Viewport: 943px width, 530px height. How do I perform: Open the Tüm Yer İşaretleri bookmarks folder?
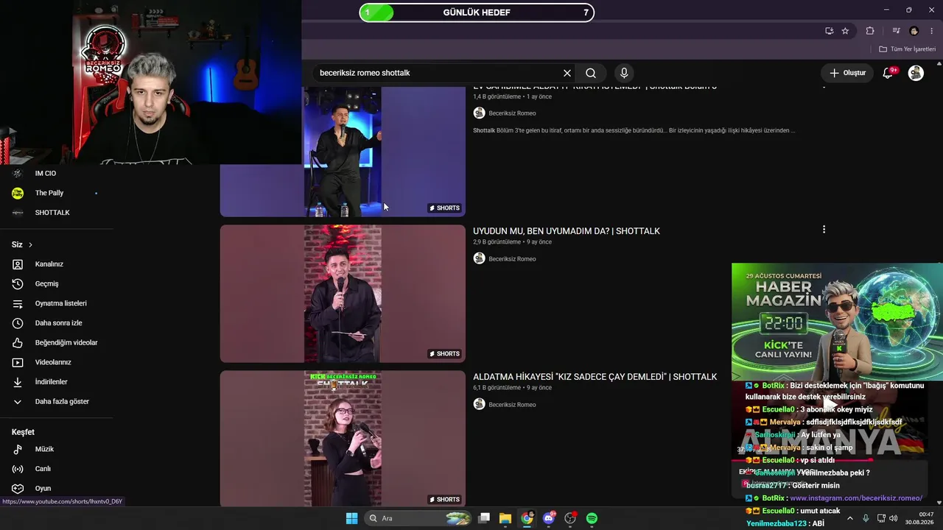tap(907, 49)
